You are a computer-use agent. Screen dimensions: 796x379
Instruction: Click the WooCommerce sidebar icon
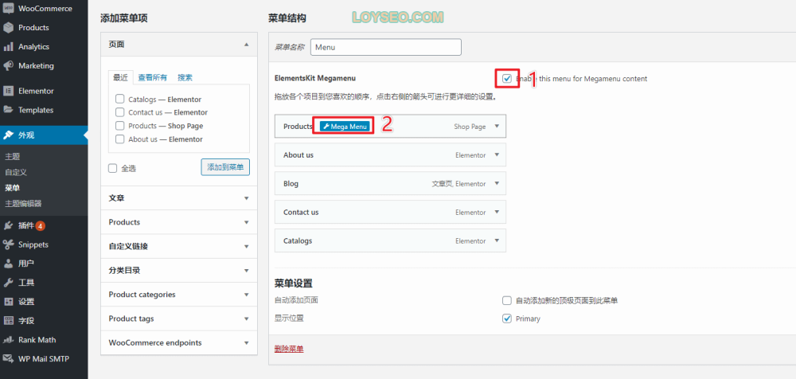click(x=8, y=9)
